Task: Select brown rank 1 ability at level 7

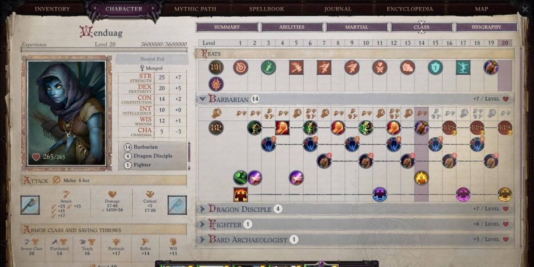Action: coord(324,161)
